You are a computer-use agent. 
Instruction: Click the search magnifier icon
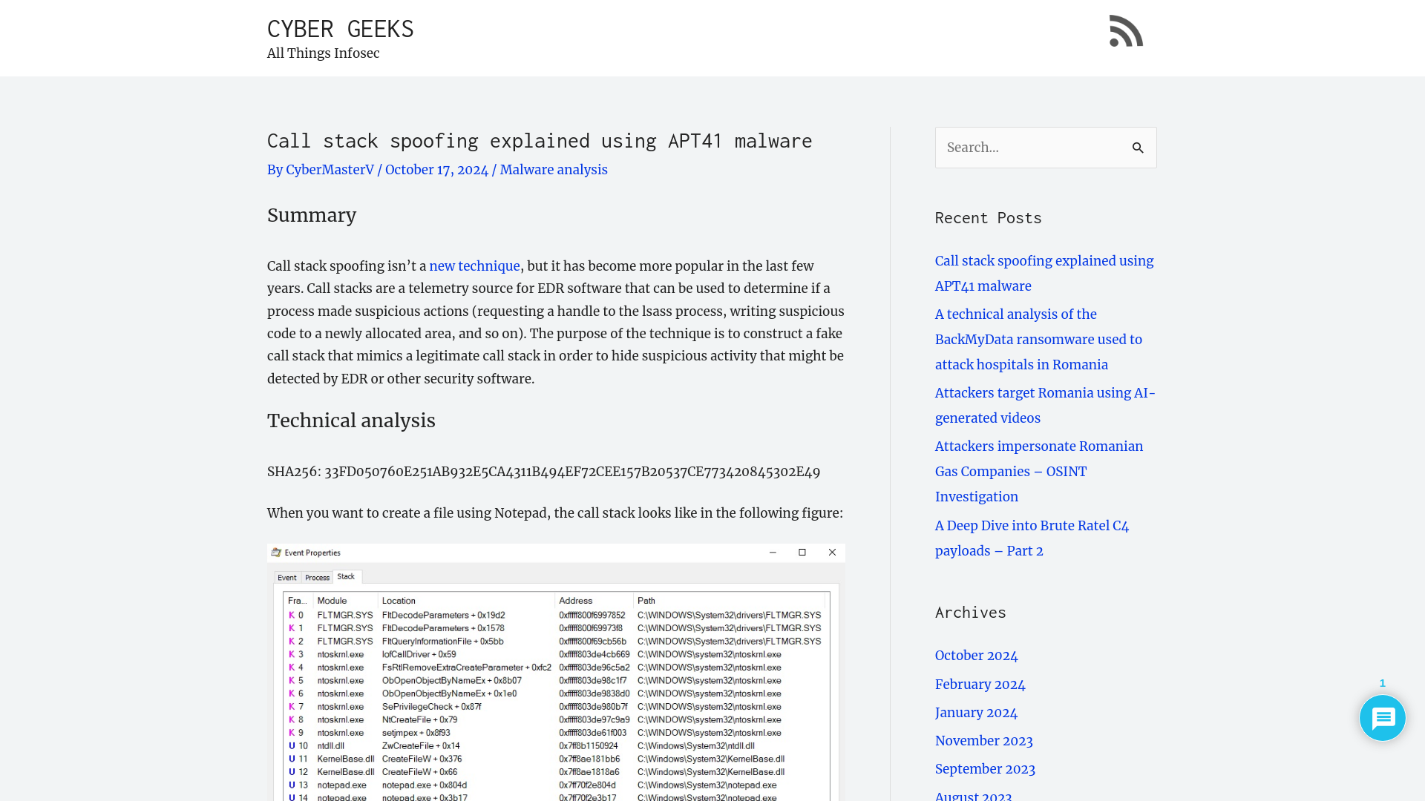pos(1137,148)
